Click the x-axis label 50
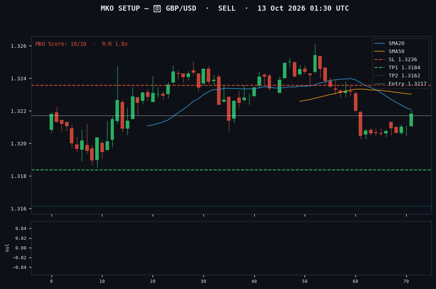 pos(305,281)
